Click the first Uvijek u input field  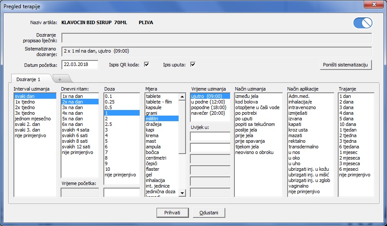pos(210,136)
